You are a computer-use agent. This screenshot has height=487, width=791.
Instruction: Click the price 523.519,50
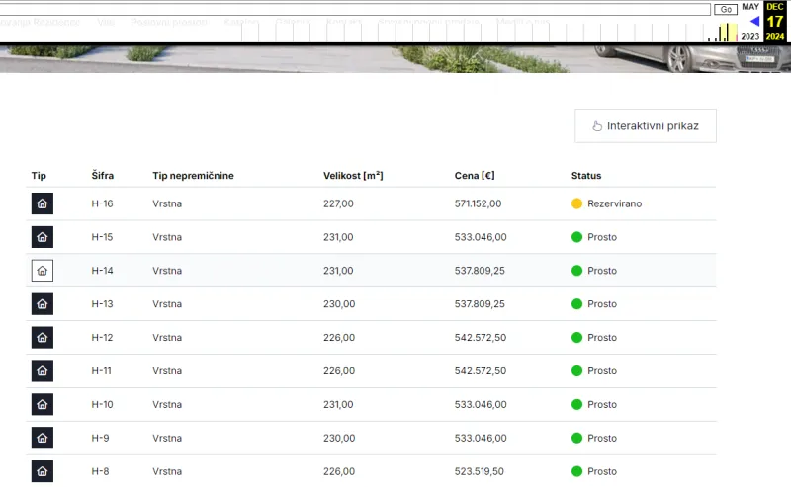point(479,471)
